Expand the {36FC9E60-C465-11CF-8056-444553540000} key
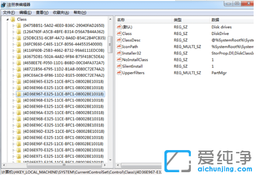This screenshot has width=256, height=175. 14,44
